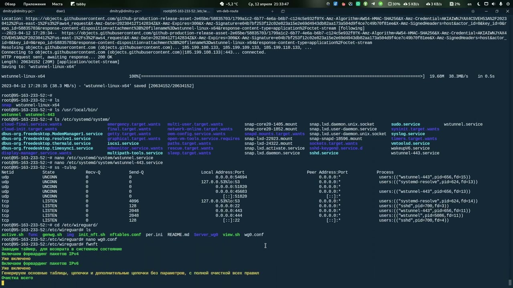
Task: Click the terminal cursor on the last line
Action: tap(3, 282)
